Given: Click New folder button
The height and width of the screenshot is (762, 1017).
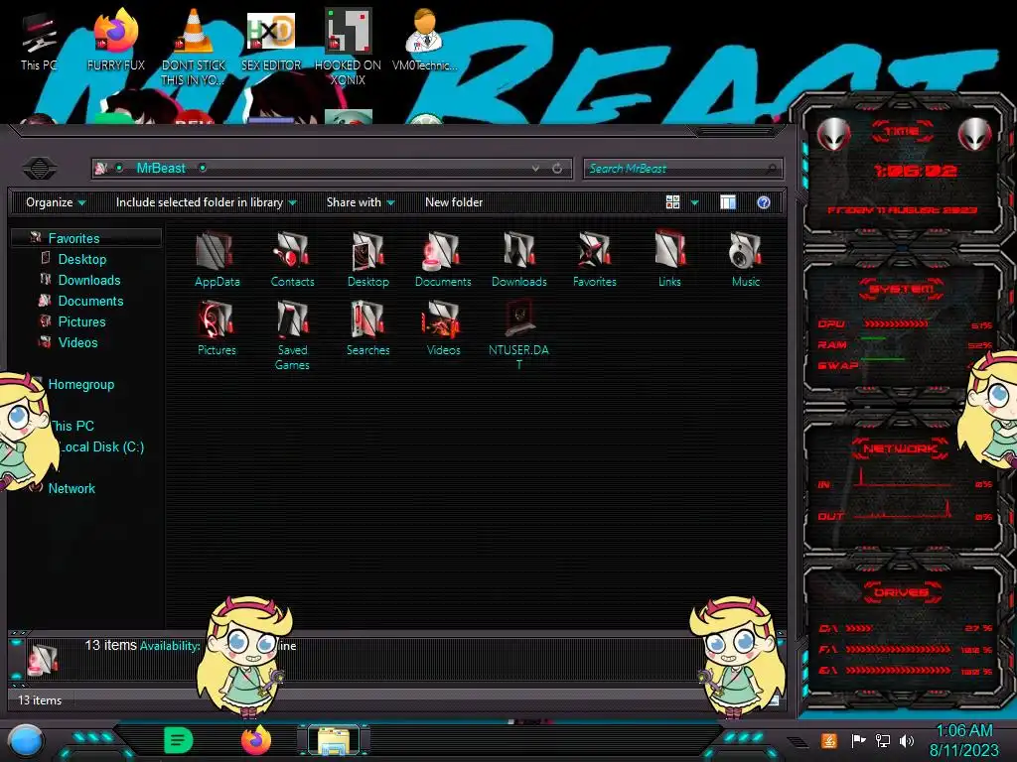Looking at the screenshot, I should click(454, 202).
